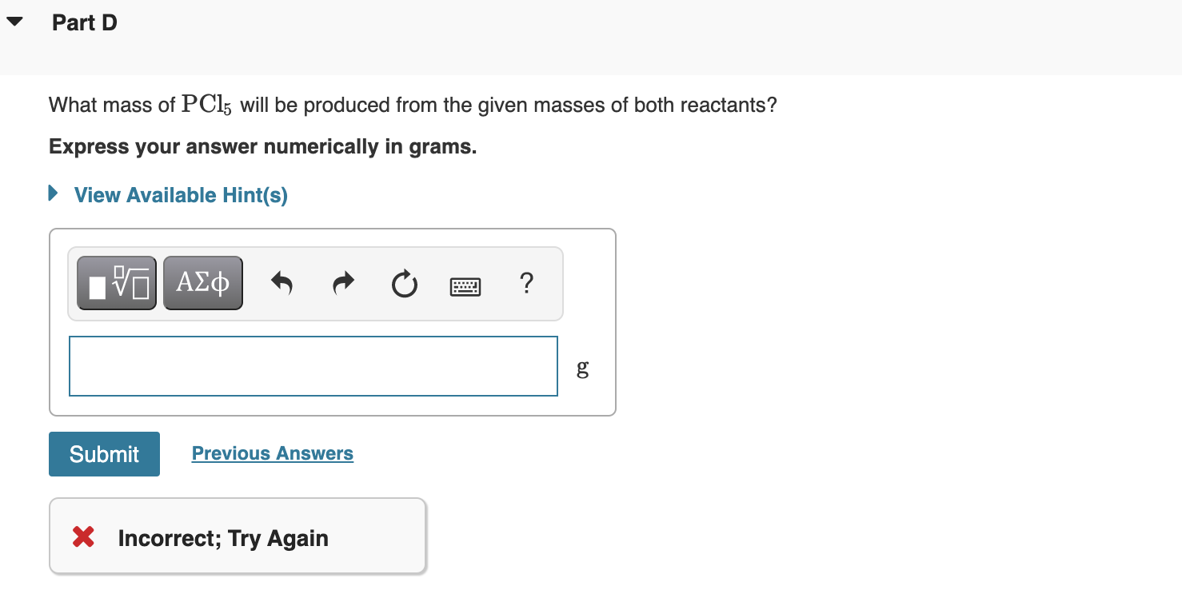Screen dimensions: 1182x598
Task: Click the Express your answer instruction text
Action: 262,146
